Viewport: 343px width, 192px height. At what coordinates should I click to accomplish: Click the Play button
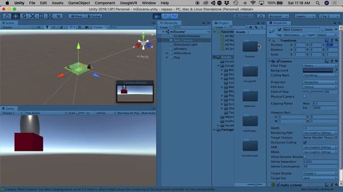[157, 16]
